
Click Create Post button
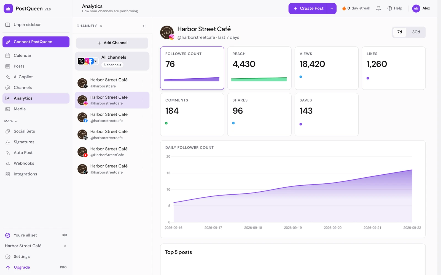(308, 9)
